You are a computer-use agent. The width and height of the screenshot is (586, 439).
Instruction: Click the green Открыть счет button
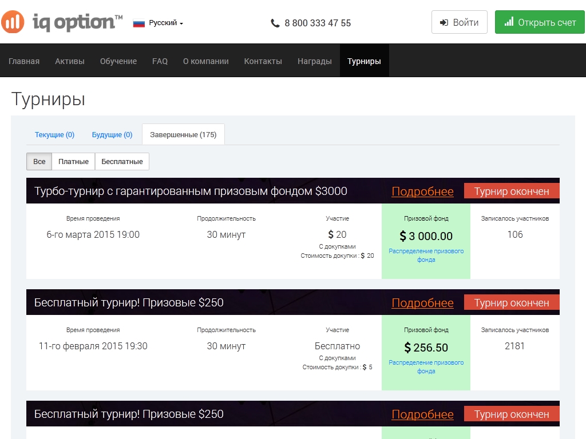click(540, 22)
